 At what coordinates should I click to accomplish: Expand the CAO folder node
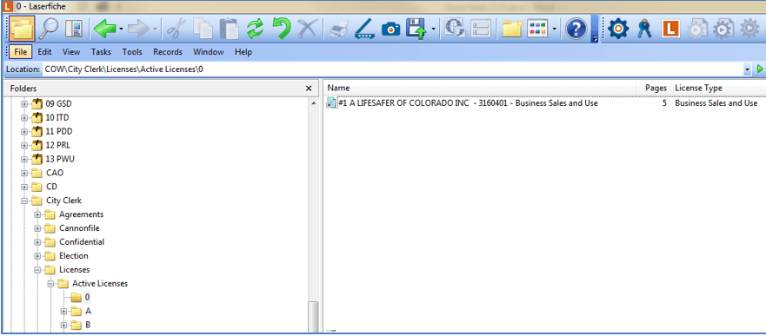[24, 173]
